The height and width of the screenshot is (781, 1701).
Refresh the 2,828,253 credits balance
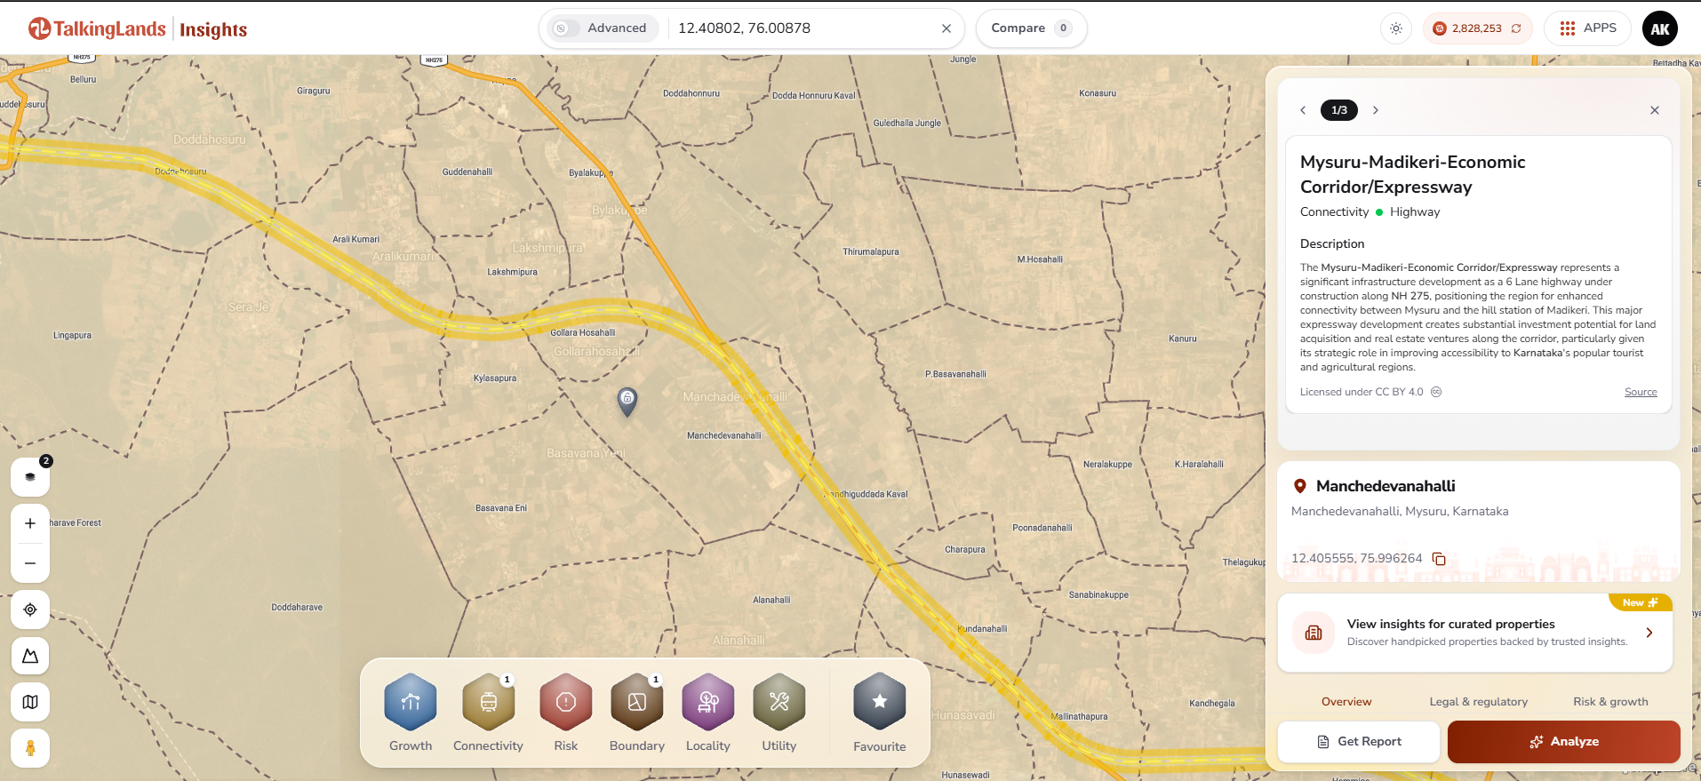[1516, 28]
